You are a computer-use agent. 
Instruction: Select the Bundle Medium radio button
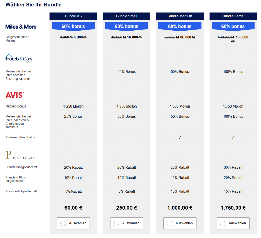coord(170,223)
